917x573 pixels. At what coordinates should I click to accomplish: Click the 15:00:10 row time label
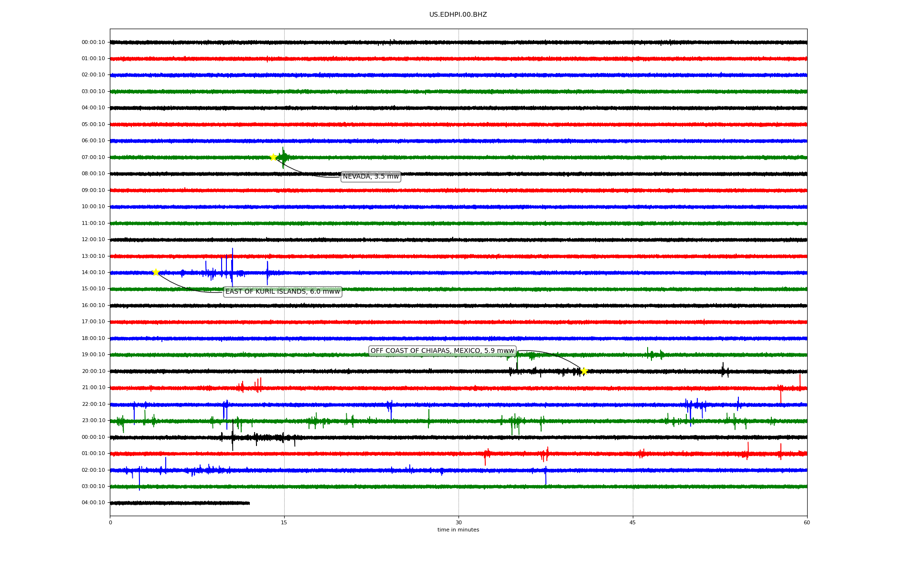pos(93,289)
